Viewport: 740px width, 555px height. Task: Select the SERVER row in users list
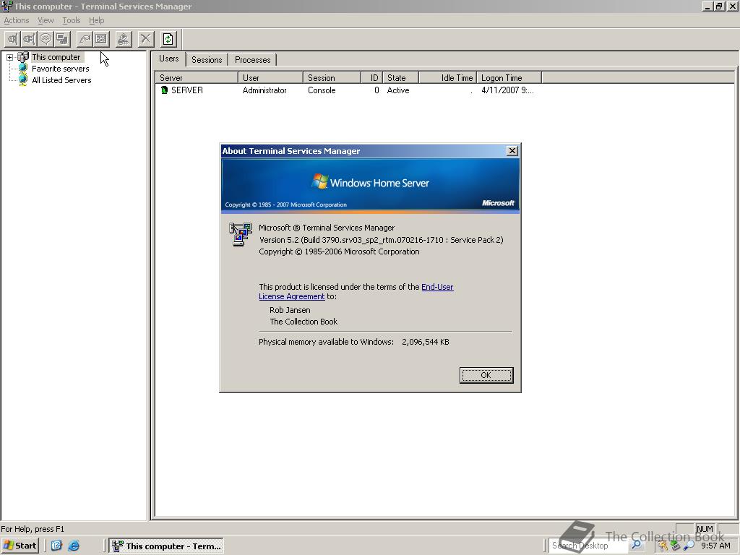pyautogui.click(x=349, y=90)
